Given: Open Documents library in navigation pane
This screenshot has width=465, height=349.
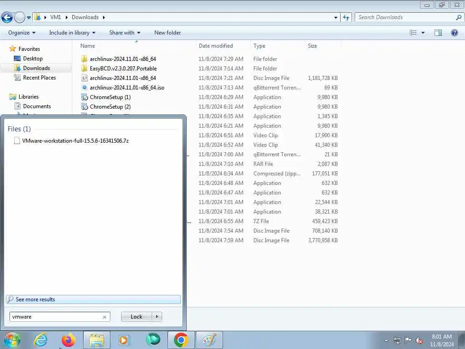Looking at the screenshot, I should click(37, 106).
